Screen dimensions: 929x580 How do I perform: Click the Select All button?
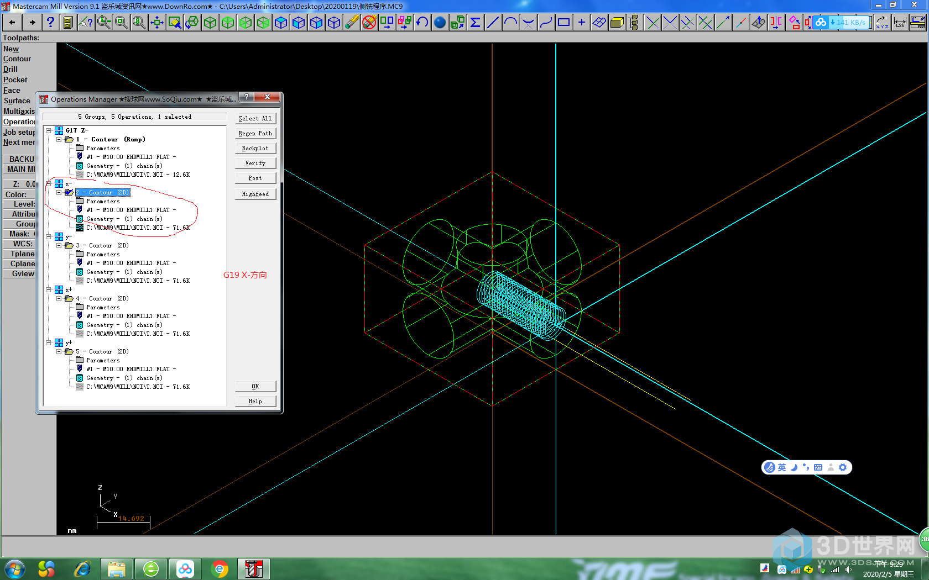point(255,118)
